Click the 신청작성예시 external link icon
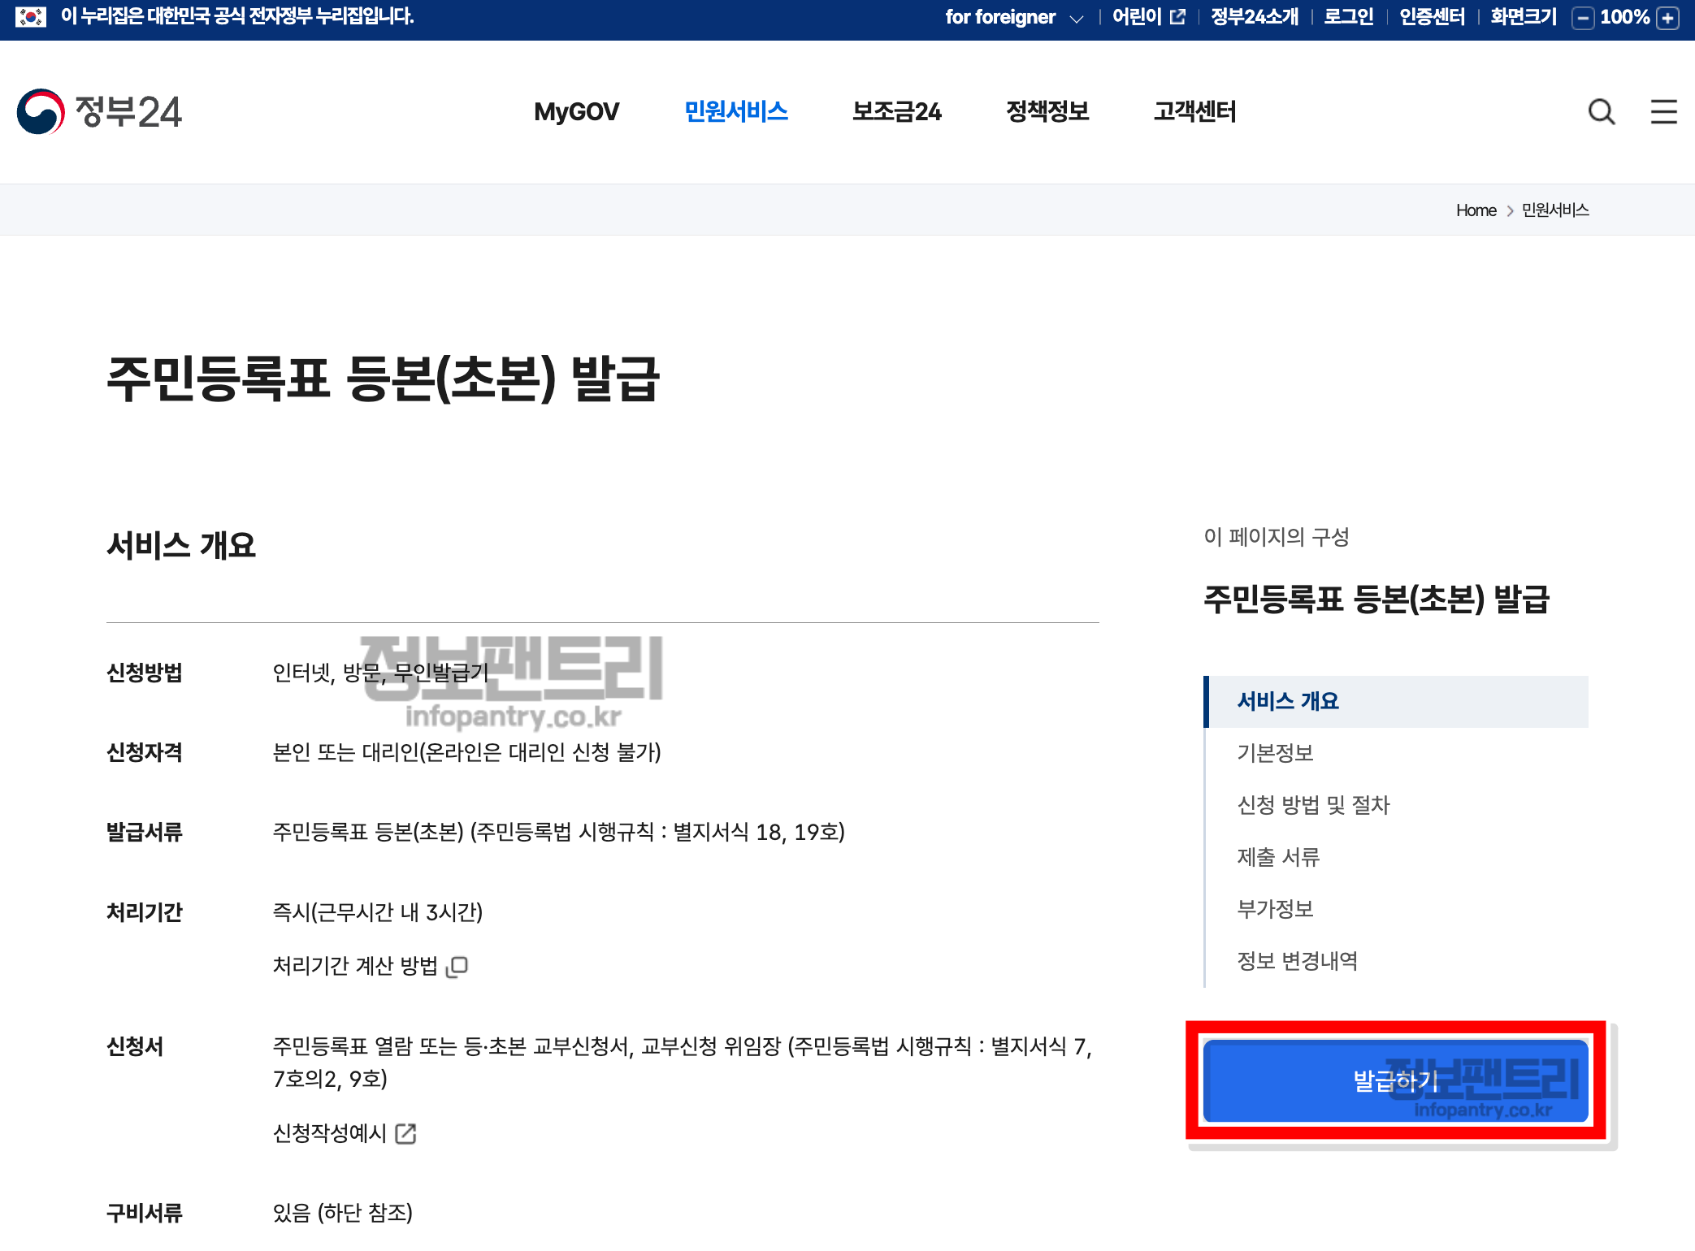This screenshot has width=1695, height=1251. click(x=405, y=1133)
